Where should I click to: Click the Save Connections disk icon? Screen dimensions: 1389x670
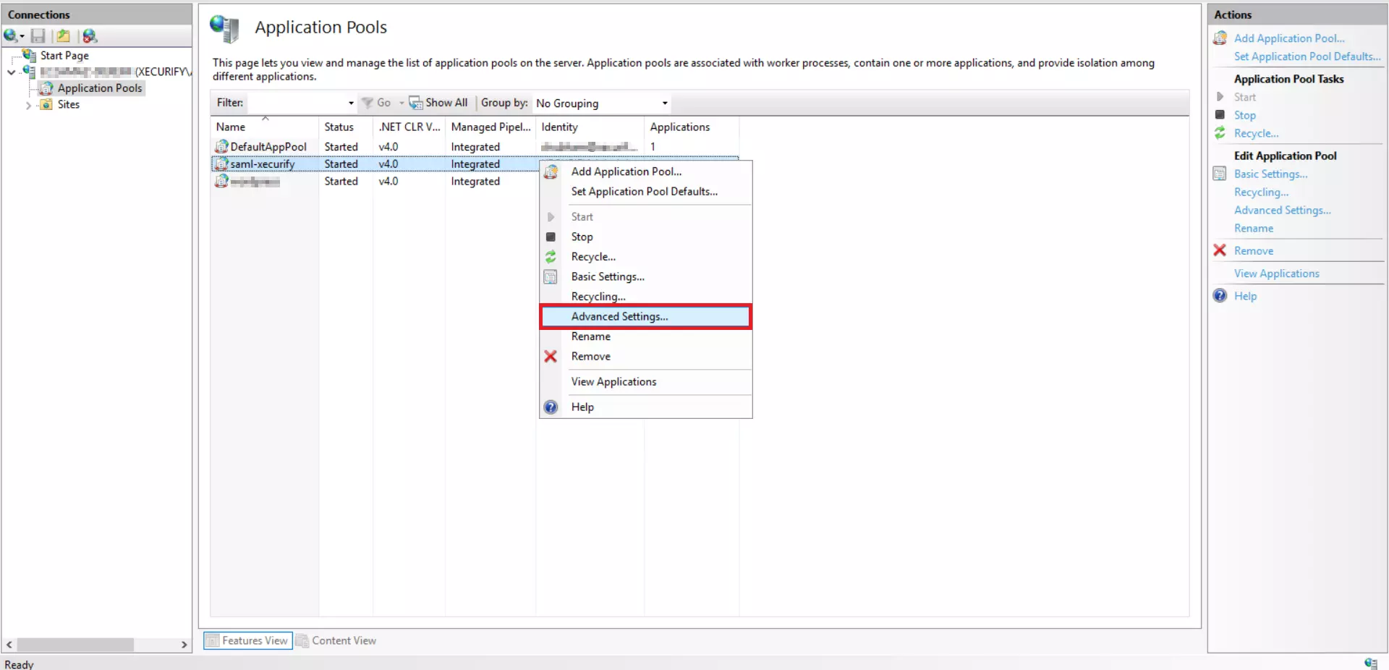click(x=38, y=35)
